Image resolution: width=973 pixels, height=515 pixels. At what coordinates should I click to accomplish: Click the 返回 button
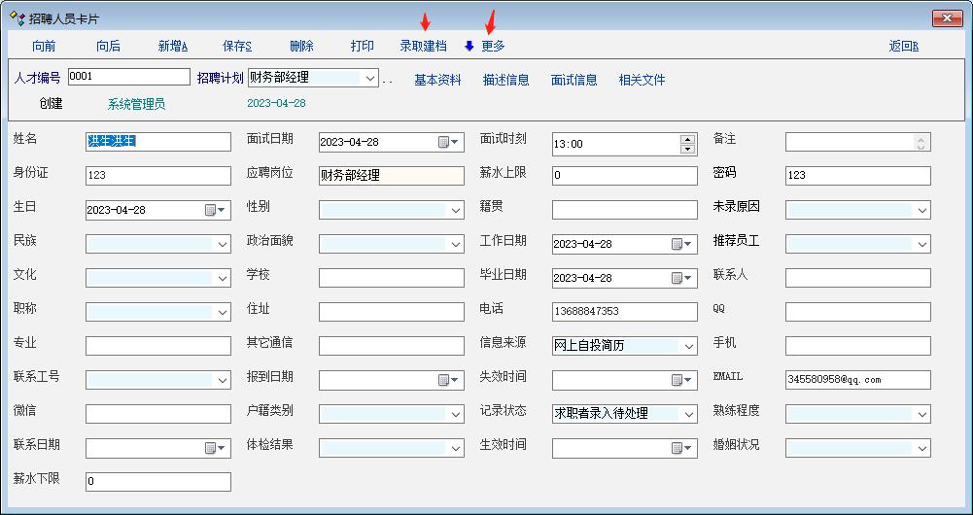pos(903,46)
